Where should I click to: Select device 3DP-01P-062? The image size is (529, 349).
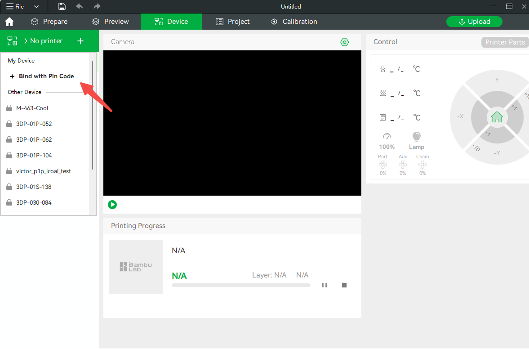34,139
